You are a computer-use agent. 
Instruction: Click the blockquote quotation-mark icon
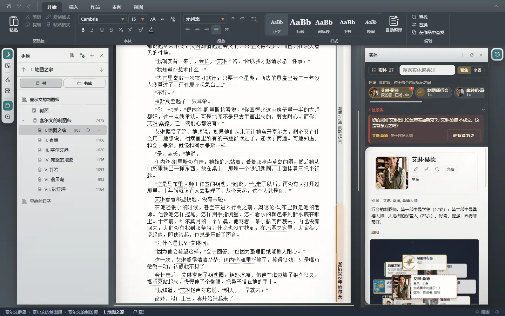point(227,30)
